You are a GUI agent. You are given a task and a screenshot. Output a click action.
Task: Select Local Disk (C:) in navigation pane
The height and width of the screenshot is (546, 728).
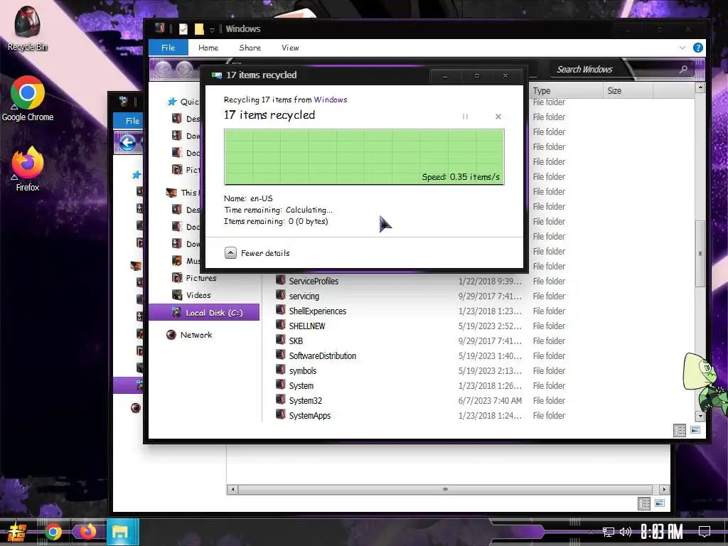[204, 313]
